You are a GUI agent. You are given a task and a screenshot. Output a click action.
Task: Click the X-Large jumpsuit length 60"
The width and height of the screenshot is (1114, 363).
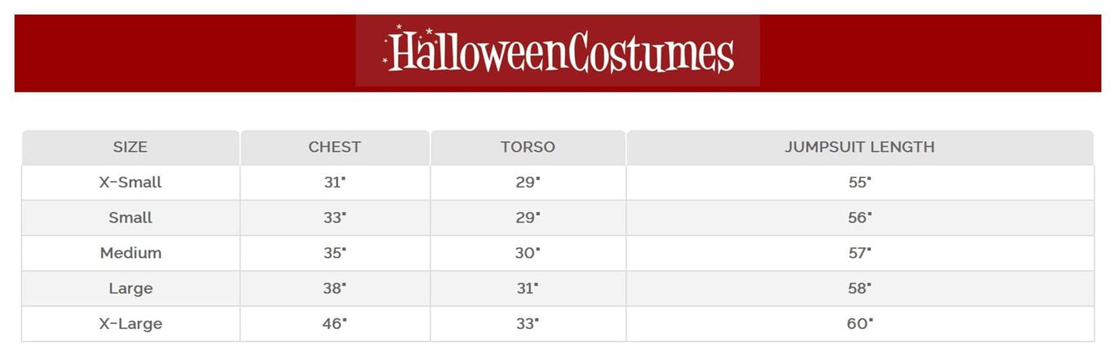click(x=860, y=324)
